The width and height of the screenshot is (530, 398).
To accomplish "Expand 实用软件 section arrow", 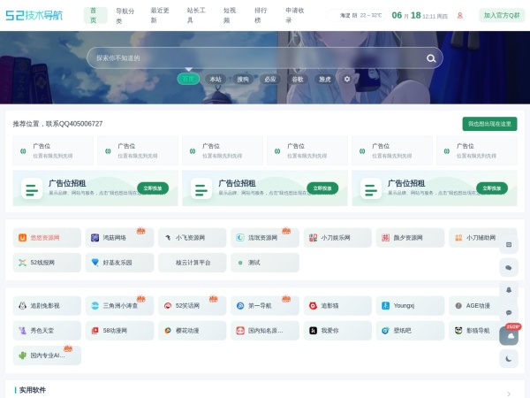I will [x=509, y=394].
